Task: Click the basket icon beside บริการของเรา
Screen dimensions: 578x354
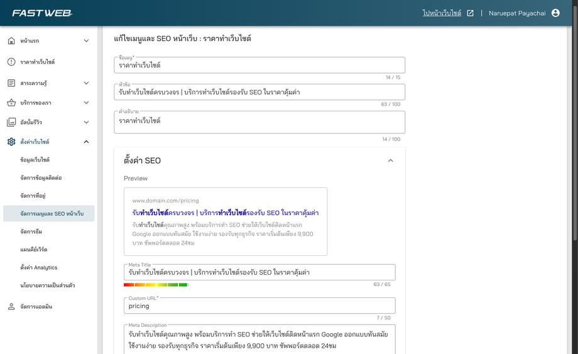Action: pos(11,102)
